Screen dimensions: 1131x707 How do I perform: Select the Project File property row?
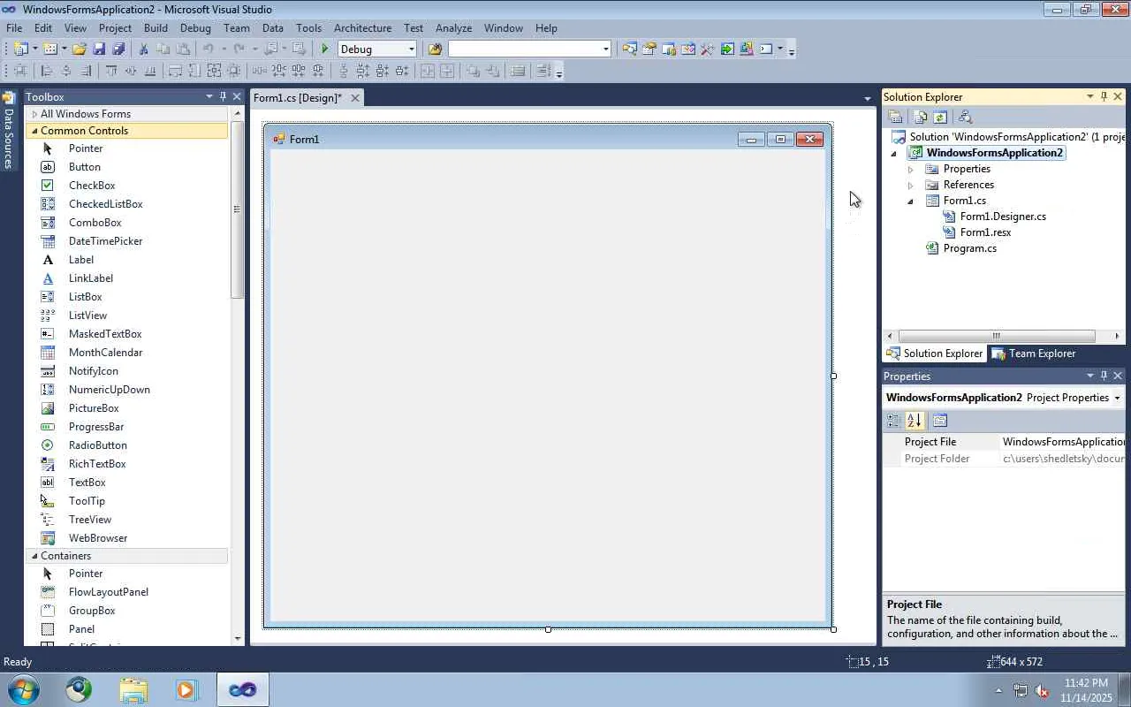(x=1004, y=442)
